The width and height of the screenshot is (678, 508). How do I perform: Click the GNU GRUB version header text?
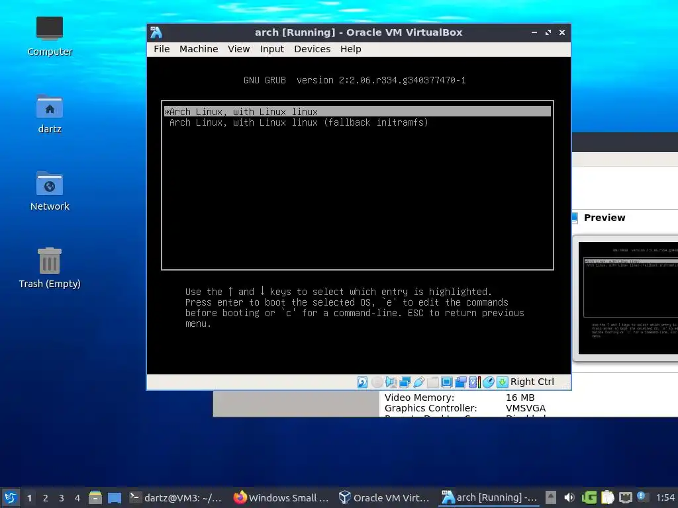tap(355, 80)
